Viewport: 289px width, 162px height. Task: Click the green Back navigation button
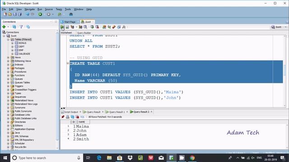tap(40, 14)
